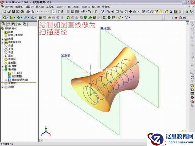Viewport: 195px width, 146px height.
Task: Click the Rotate View icon
Action: [x=126, y=12]
